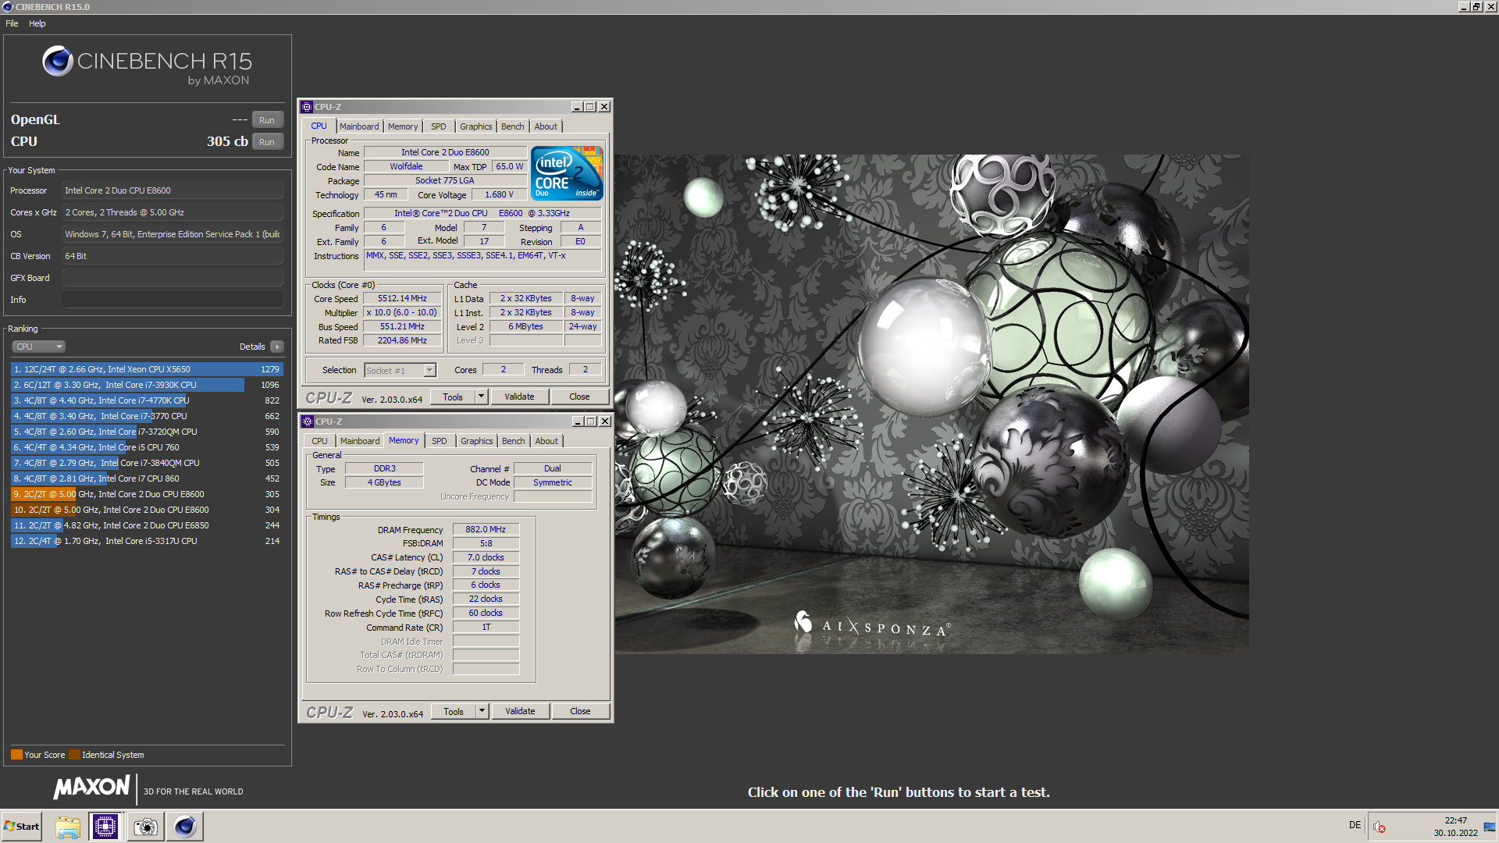Screen dimensions: 1499x843
Task: Open About tab in upper CPU-Z window
Action: point(546,126)
